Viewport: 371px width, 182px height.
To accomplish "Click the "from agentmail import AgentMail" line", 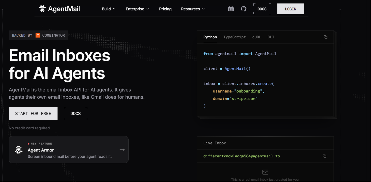I will [240, 54].
